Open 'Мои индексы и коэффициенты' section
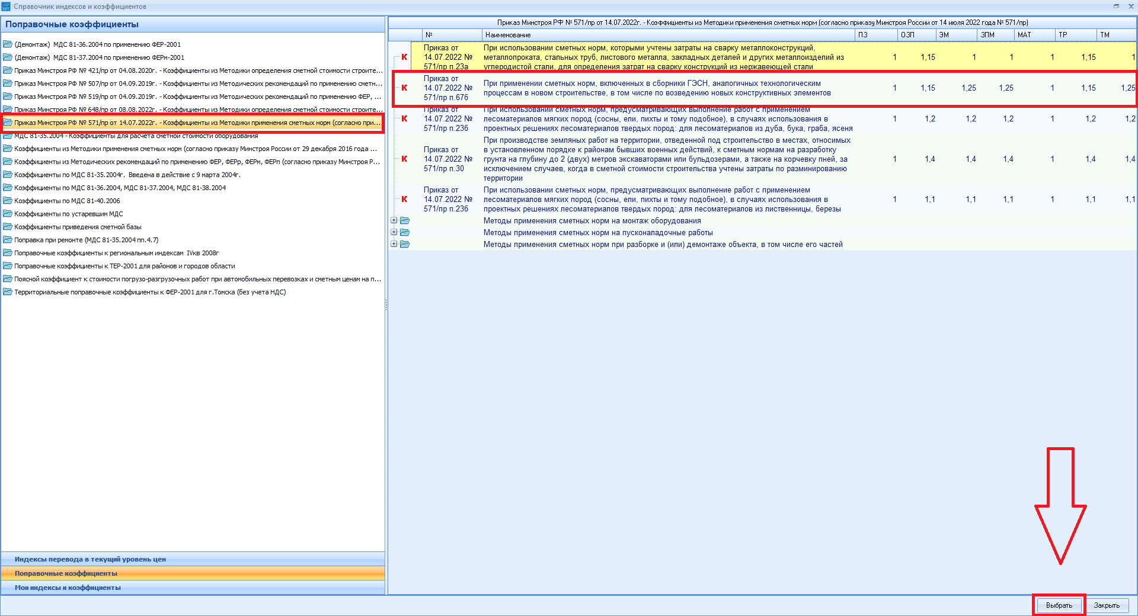 tap(193, 588)
